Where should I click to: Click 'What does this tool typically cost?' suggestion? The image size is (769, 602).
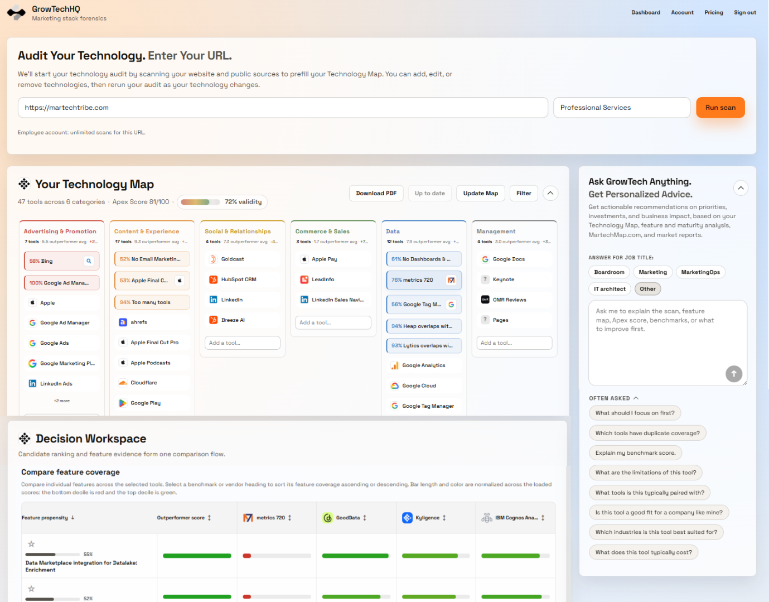(x=644, y=552)
